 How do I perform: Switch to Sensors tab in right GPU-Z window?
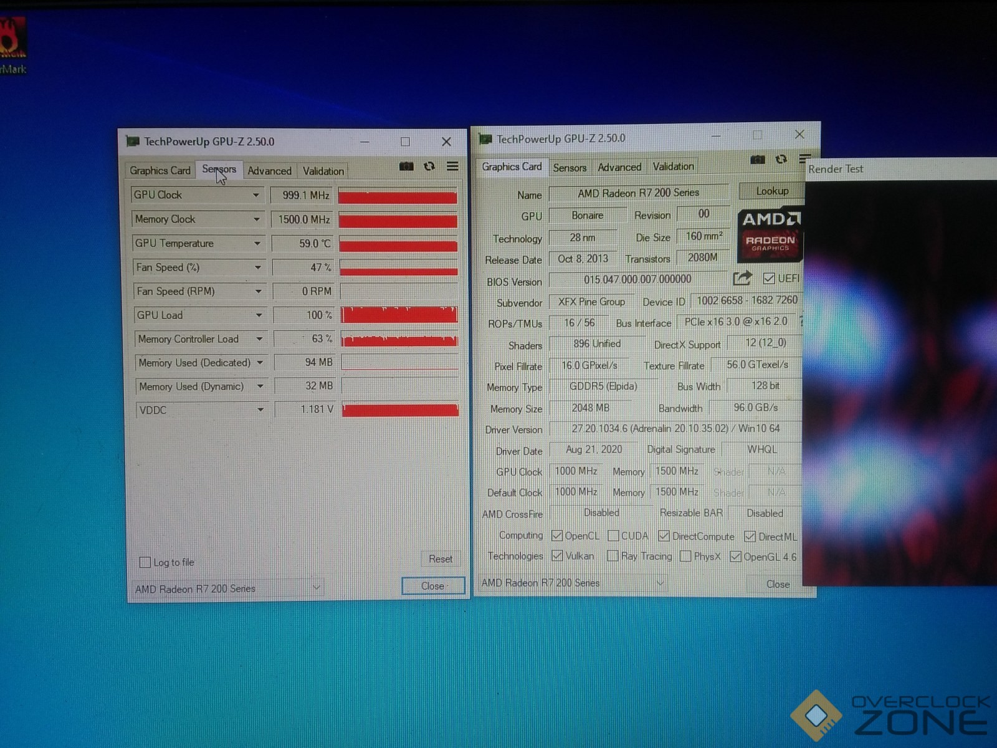pos(570,168)
